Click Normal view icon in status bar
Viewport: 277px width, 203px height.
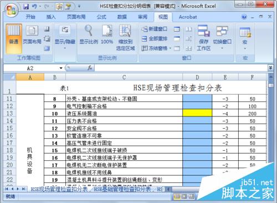pyautogui.click(x=177, y=196)
